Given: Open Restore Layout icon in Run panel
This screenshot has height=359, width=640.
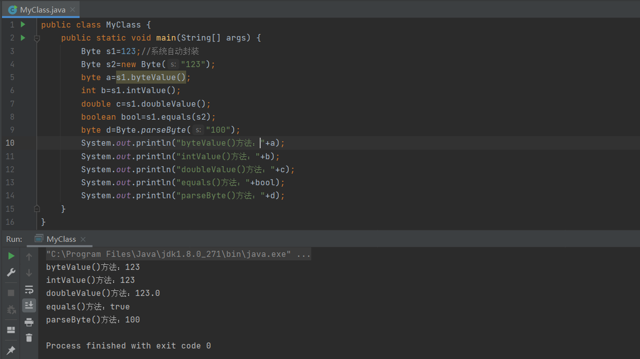Looking at the screenshot, I should [11, 330].
